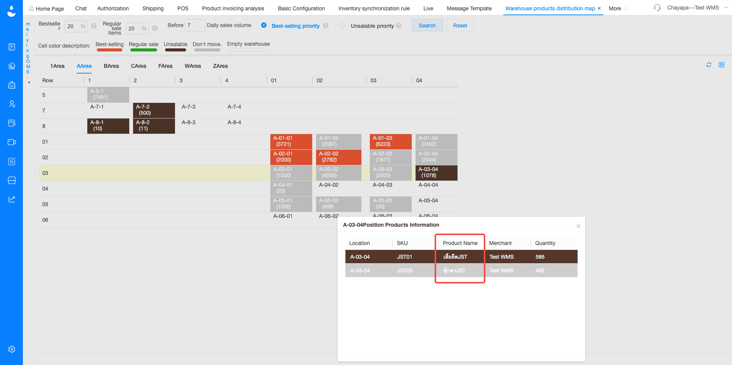Select cell A-8-1 (10)

pyautogui.click(x=108, y=126)
